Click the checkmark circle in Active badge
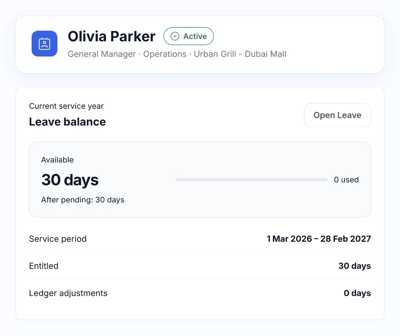Image resolution: width=400 pixels, height=336 pixels. pyautogui.click(x=175, y=36)
